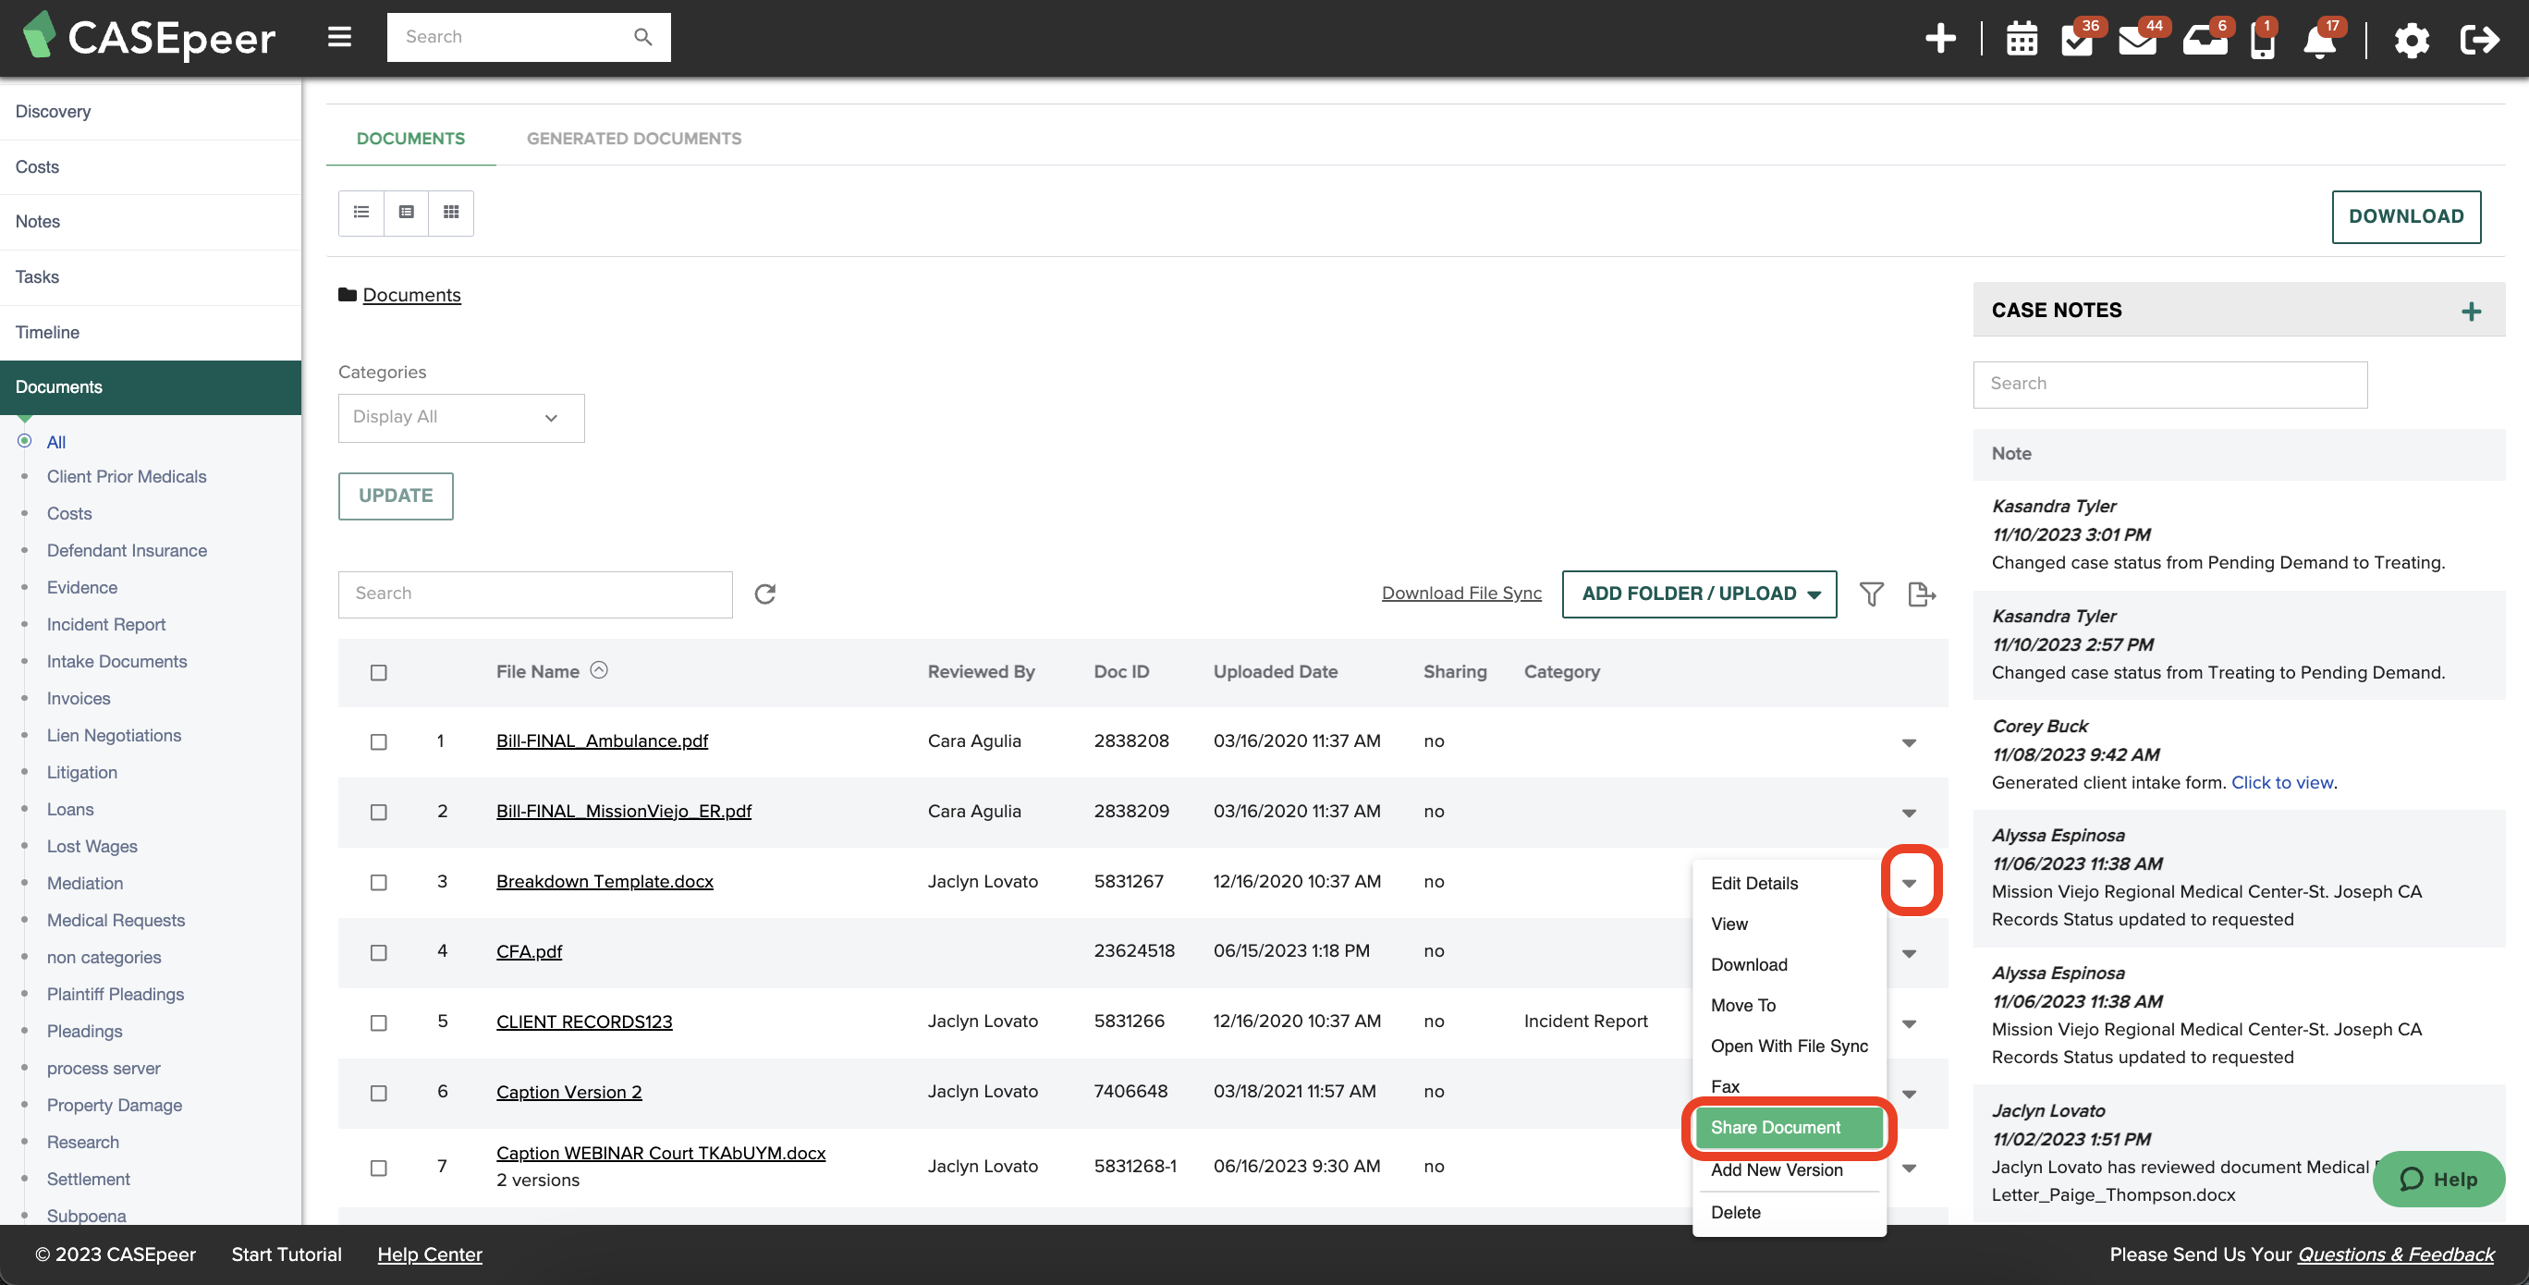Switch to GENERATED DOCUMENTS tab

point(634,139)
